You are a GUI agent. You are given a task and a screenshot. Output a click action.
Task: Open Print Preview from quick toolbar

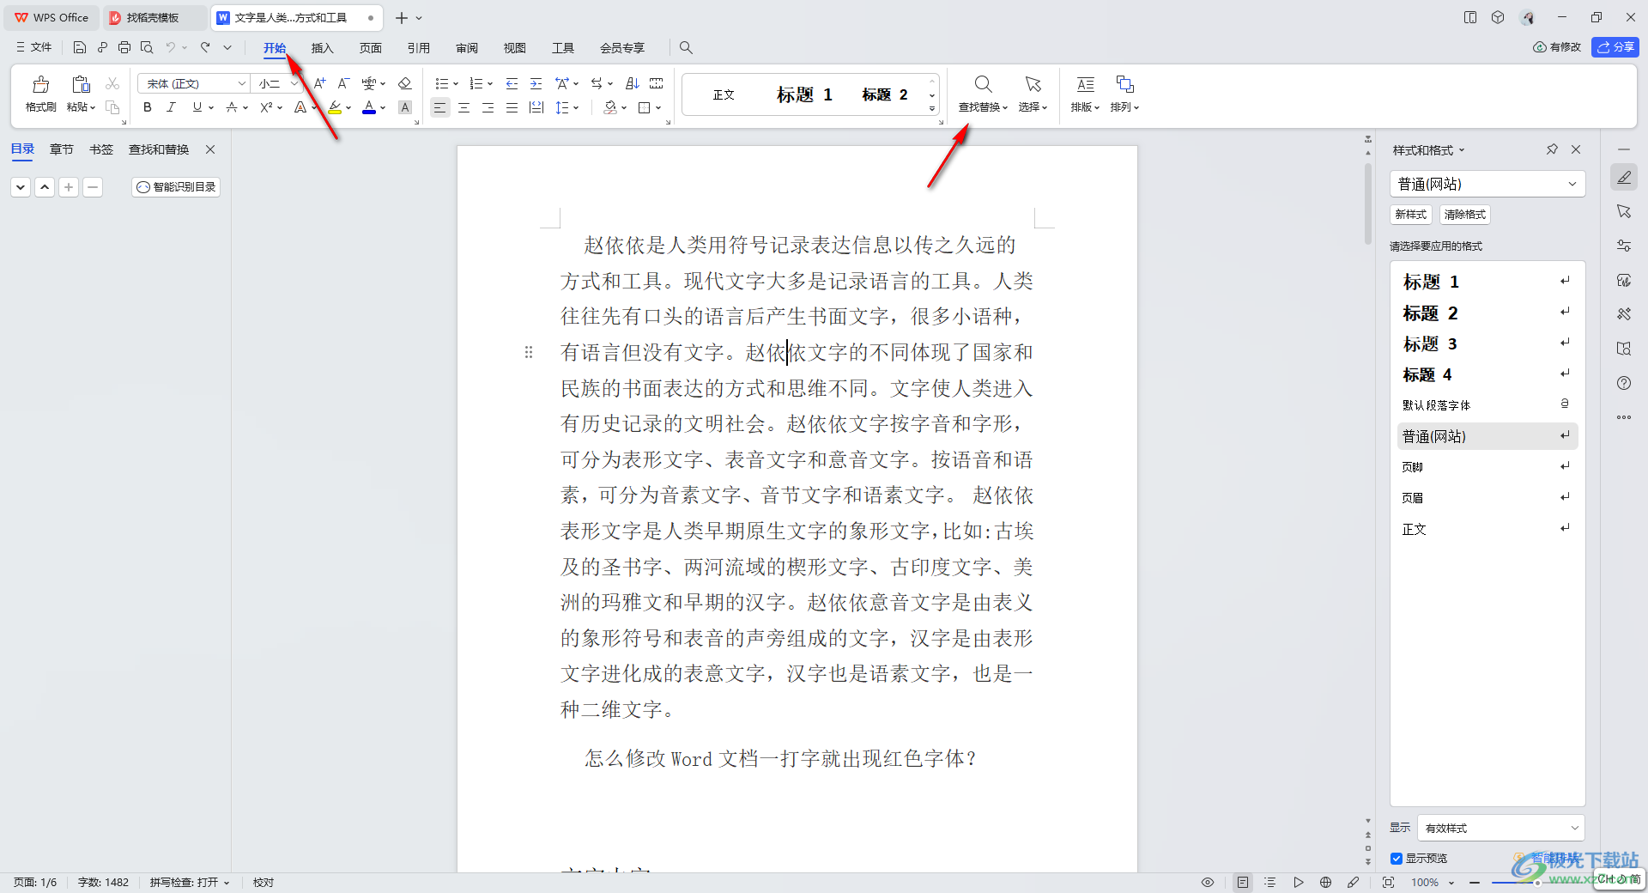(147, 47)
